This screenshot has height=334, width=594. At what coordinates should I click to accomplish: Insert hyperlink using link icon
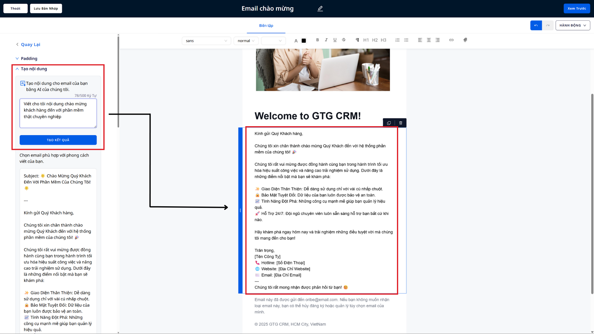click(x=451, y=40)
